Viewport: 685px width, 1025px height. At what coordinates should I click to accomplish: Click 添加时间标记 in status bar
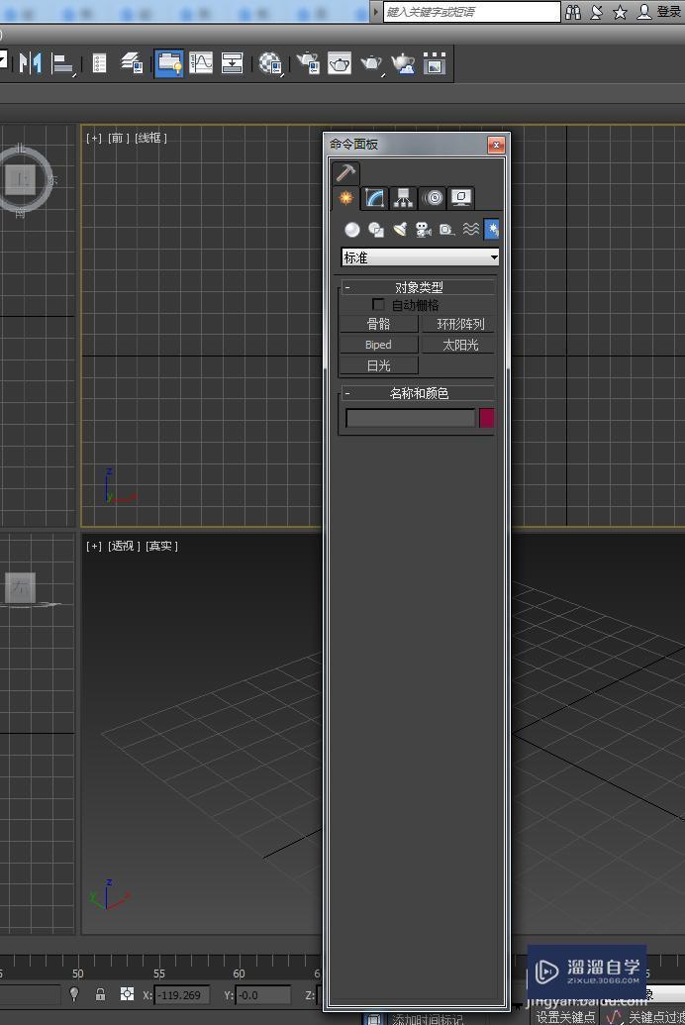tap(428, 1019)
